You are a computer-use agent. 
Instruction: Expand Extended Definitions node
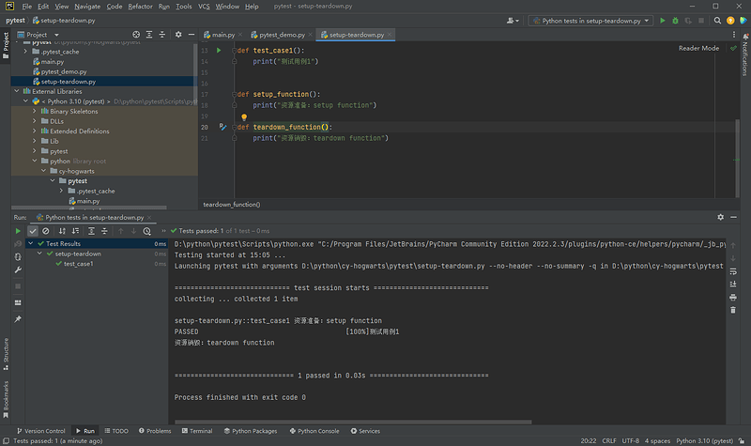[x=35, y=131]
